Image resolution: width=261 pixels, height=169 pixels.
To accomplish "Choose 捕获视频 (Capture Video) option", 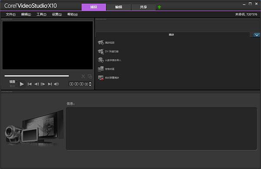I will pos(106,43).
